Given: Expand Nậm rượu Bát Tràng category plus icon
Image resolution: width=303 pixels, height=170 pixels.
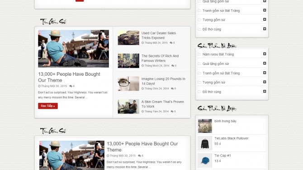Looking at the screenshot, I should pyautogui.click(x=265, y=54).
